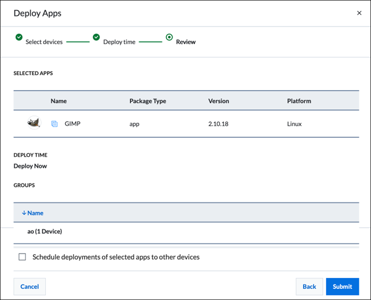Click the Package Type column header

coord(148,101)
